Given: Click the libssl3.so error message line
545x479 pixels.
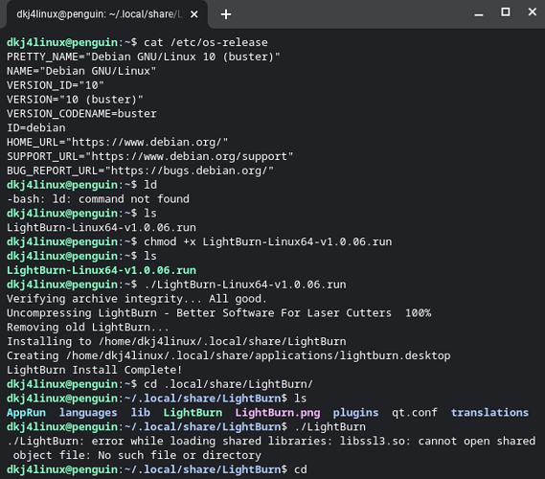Looking at the screenshot, I should [x=271, y=442].
